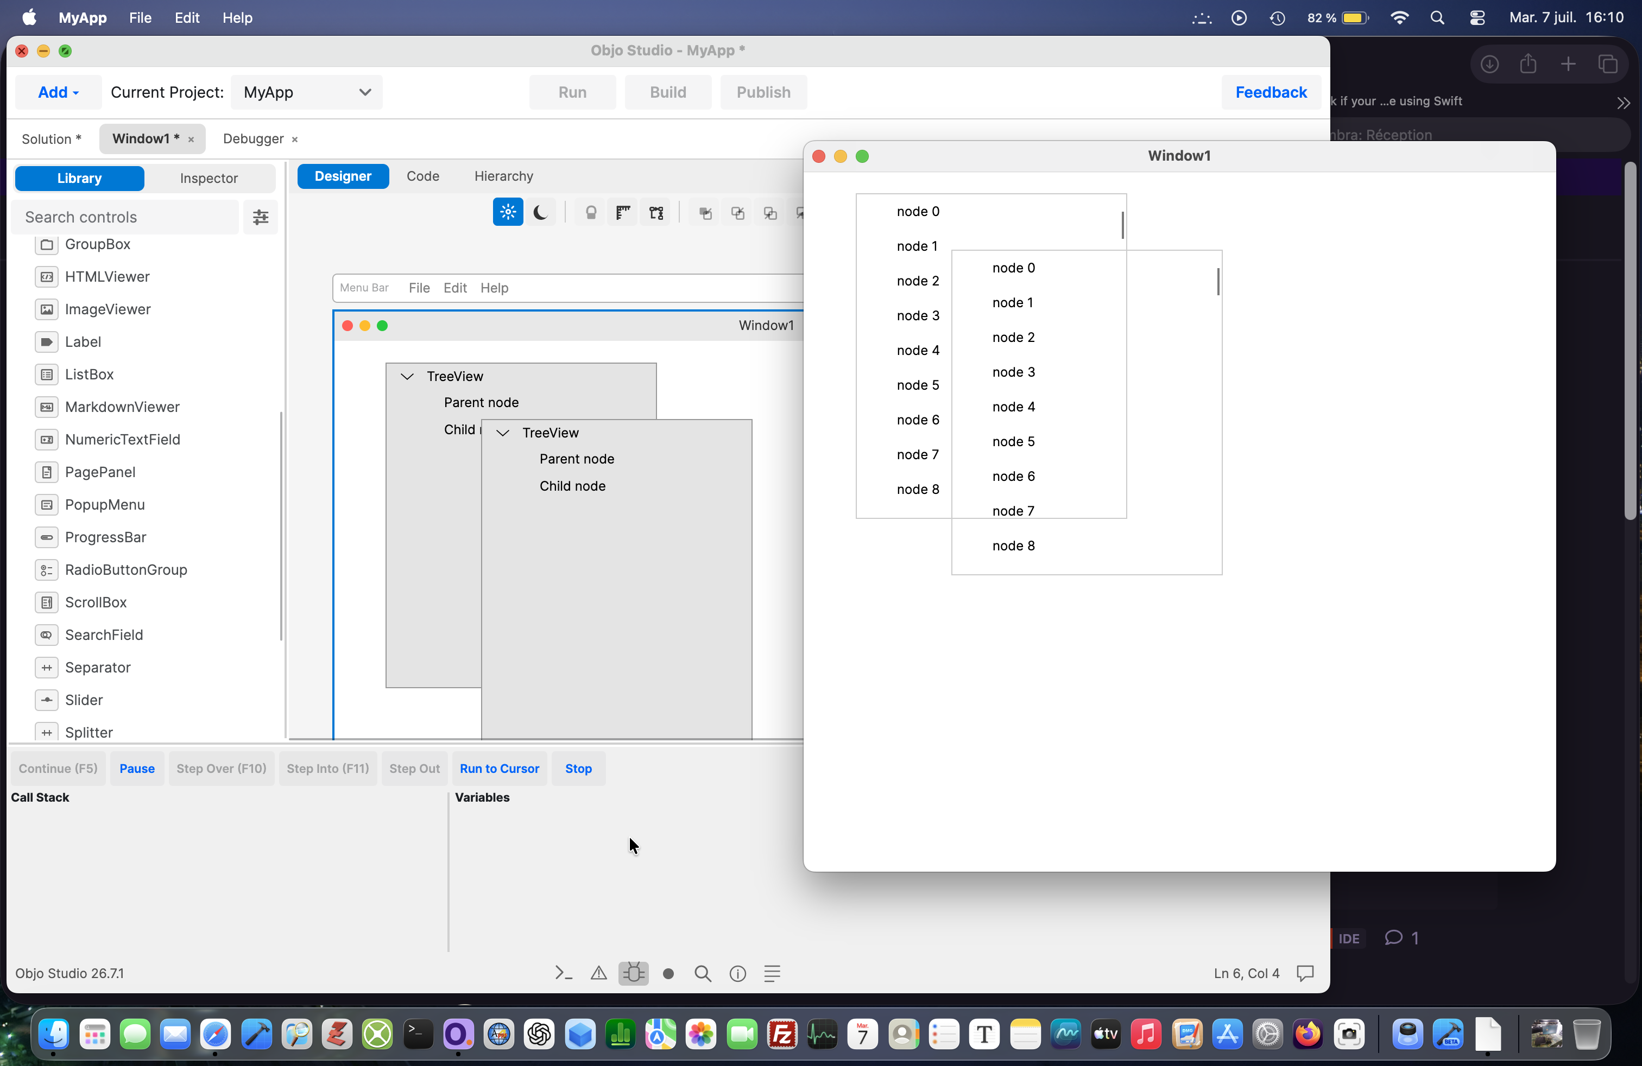Open the terminal console panel icon
1642x1066 pixels.
[x=564, y=973]
